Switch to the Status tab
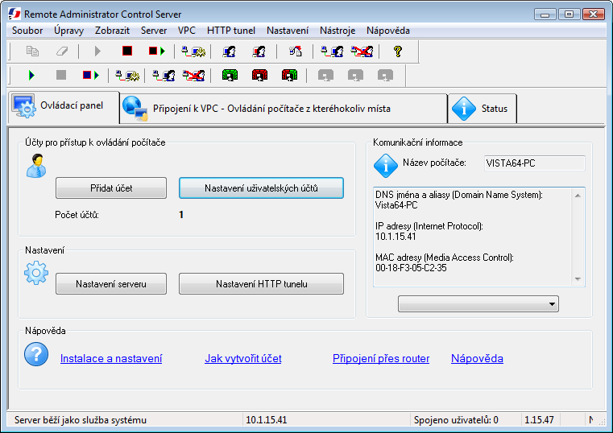This screenshot has width=613, height=433. click(x=482, y=109)
